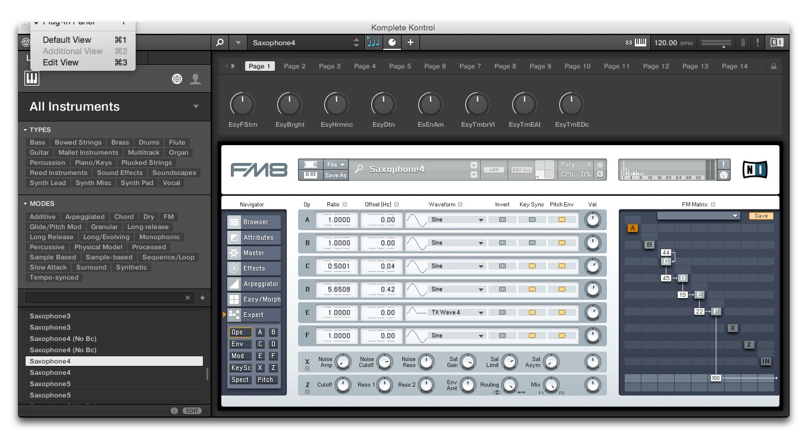Toggle Invert for operator A
This screenshot has height=439, width=808.
(503, 219)
